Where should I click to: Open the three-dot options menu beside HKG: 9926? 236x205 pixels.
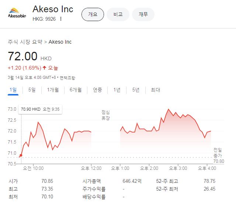(x=61, y=19)
